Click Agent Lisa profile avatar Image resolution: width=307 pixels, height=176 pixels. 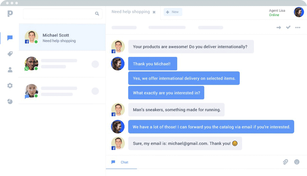(299, 12)
